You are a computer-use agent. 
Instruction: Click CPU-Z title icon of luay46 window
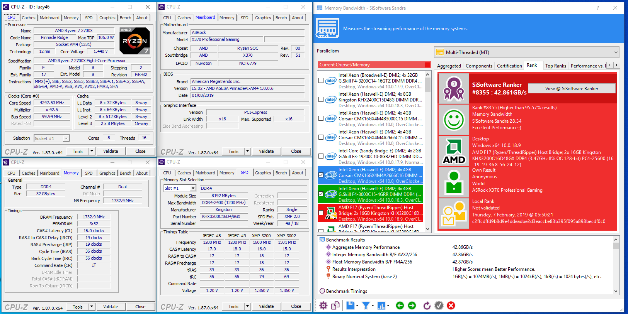click(6, 7)
